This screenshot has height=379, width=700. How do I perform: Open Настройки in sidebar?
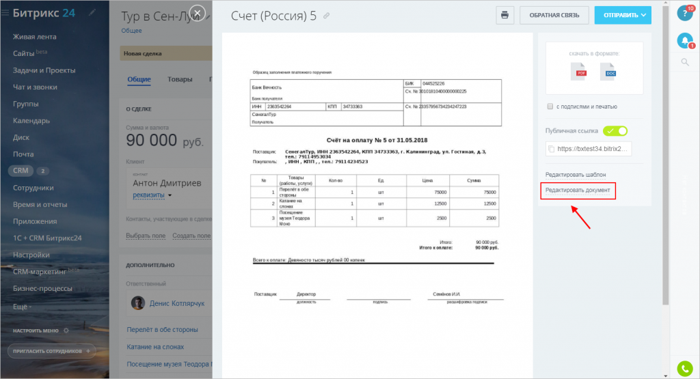pyautogui.click(x=31, y=255)
